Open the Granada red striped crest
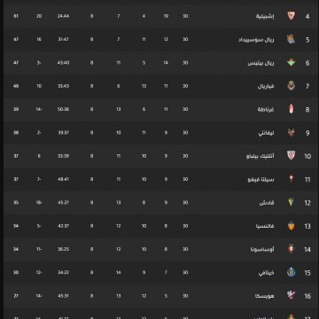 click(292, 109)
